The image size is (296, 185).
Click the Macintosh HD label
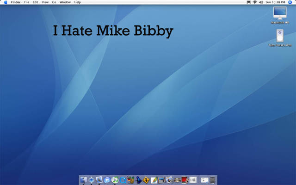280,23
